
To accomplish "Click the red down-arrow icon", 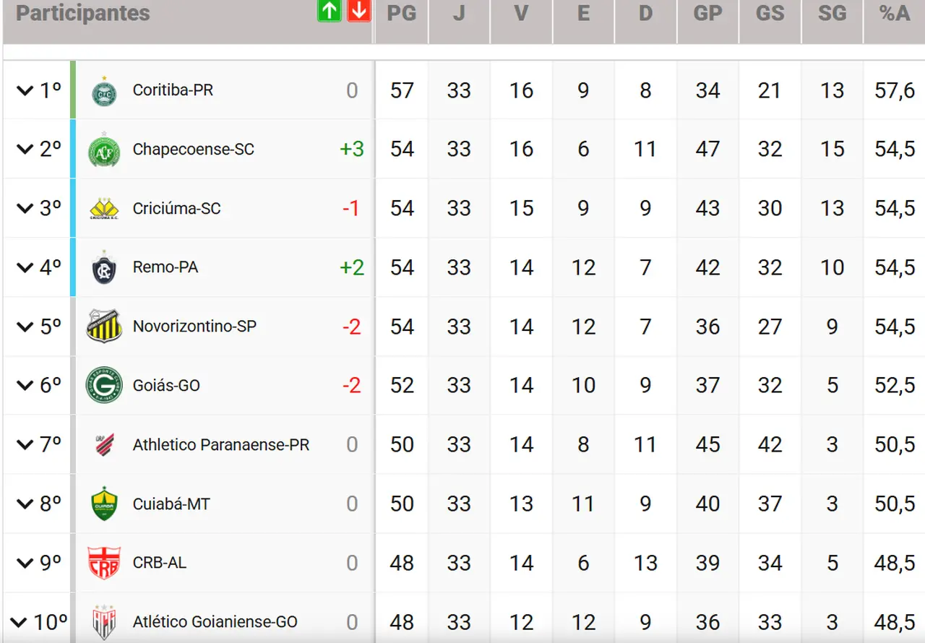I will [358, 11].
